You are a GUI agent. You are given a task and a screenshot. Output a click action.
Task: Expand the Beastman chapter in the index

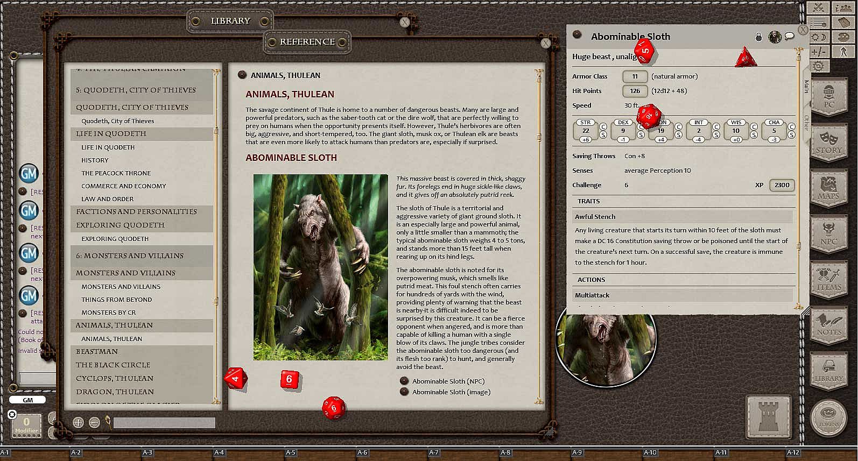tap(97, 351)
